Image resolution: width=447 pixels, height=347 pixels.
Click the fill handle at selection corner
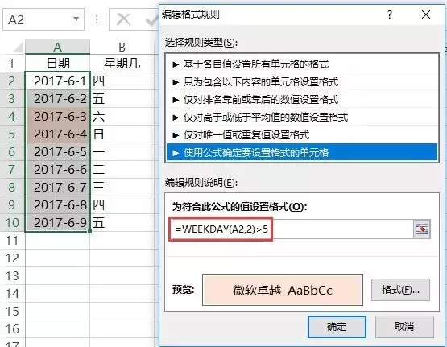point(89,231)
